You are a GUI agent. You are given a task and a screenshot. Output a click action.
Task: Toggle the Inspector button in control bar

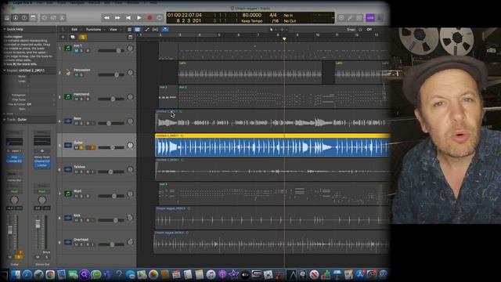[16, 18]
